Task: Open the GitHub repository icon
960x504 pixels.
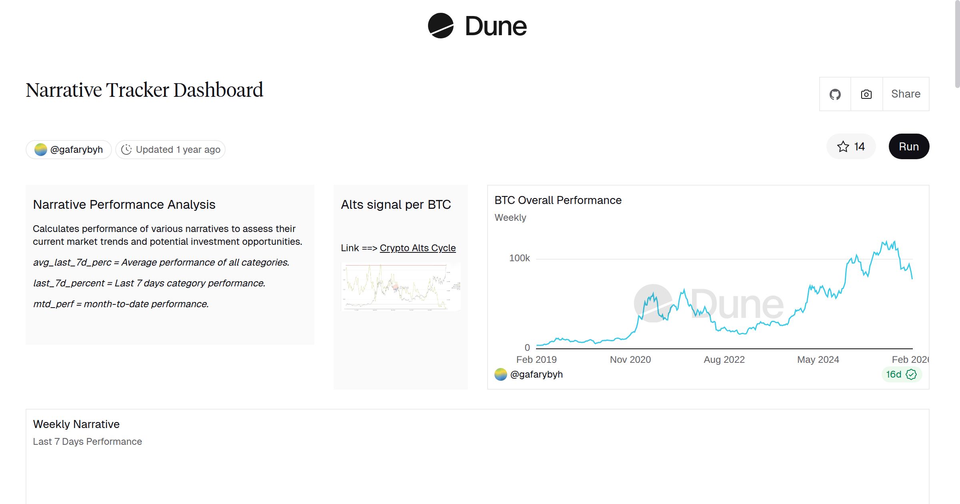Action: click(x=835, y=94)
